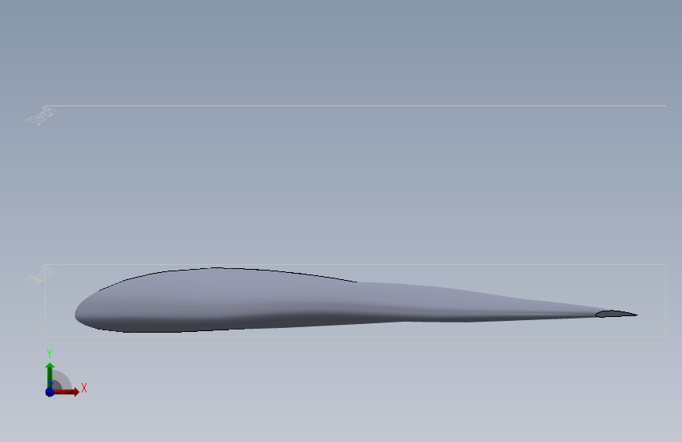Click the red X axis arrow of the triad
The image size is (682, 442).
coord(67,392)
